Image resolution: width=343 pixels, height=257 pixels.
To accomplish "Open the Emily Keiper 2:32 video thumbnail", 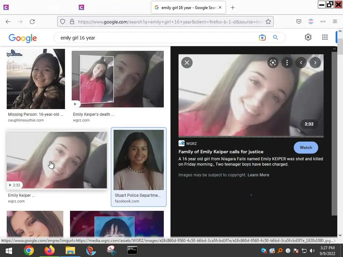I will pos(57,160).
